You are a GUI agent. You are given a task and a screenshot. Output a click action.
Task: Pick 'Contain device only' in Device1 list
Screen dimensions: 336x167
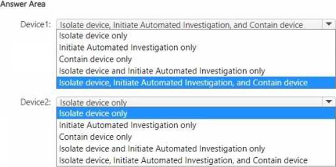[196, 59]
